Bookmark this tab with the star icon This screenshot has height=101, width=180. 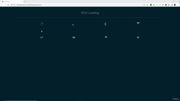coord(147,5)
